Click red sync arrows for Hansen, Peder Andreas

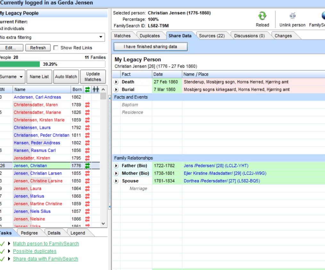pyautogui.click(x=87, y=143)
